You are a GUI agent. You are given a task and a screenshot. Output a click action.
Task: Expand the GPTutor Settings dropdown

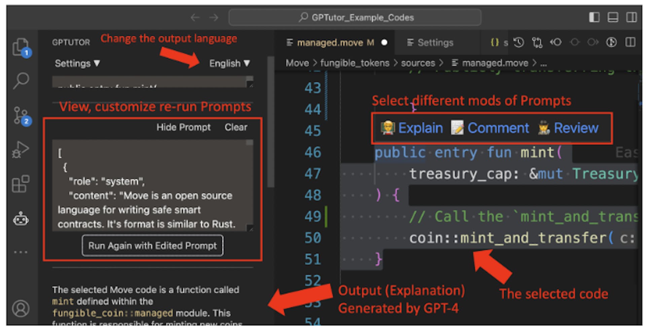[77, 63]
